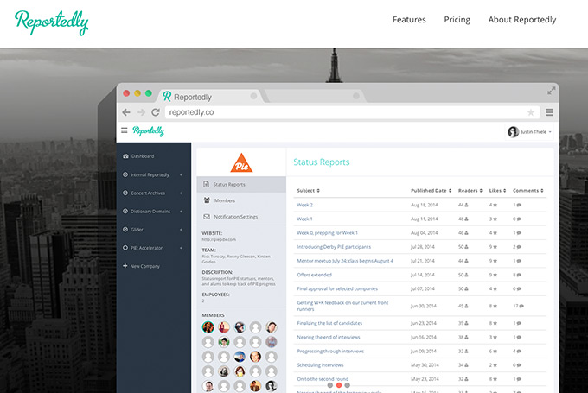Open the Features page
The width and height of the screenshot is (588, 393).
coord(409,20)
